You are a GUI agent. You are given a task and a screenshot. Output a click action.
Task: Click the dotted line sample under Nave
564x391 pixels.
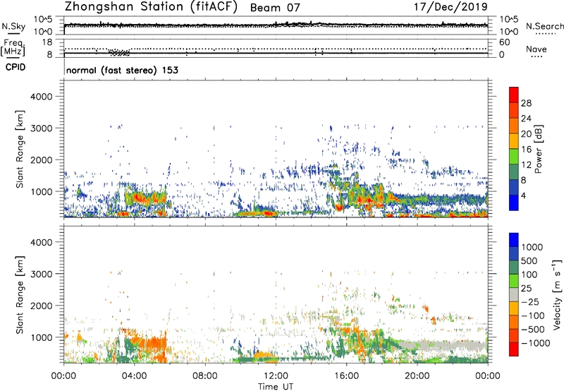point(537,56)
